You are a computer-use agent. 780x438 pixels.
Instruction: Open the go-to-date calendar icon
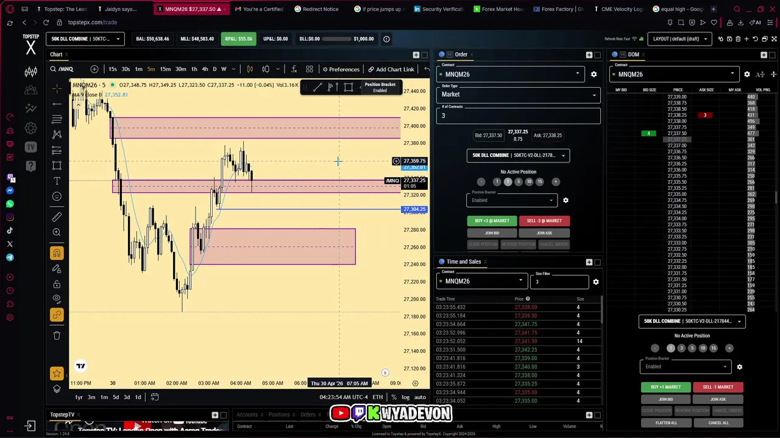[155, 397]
